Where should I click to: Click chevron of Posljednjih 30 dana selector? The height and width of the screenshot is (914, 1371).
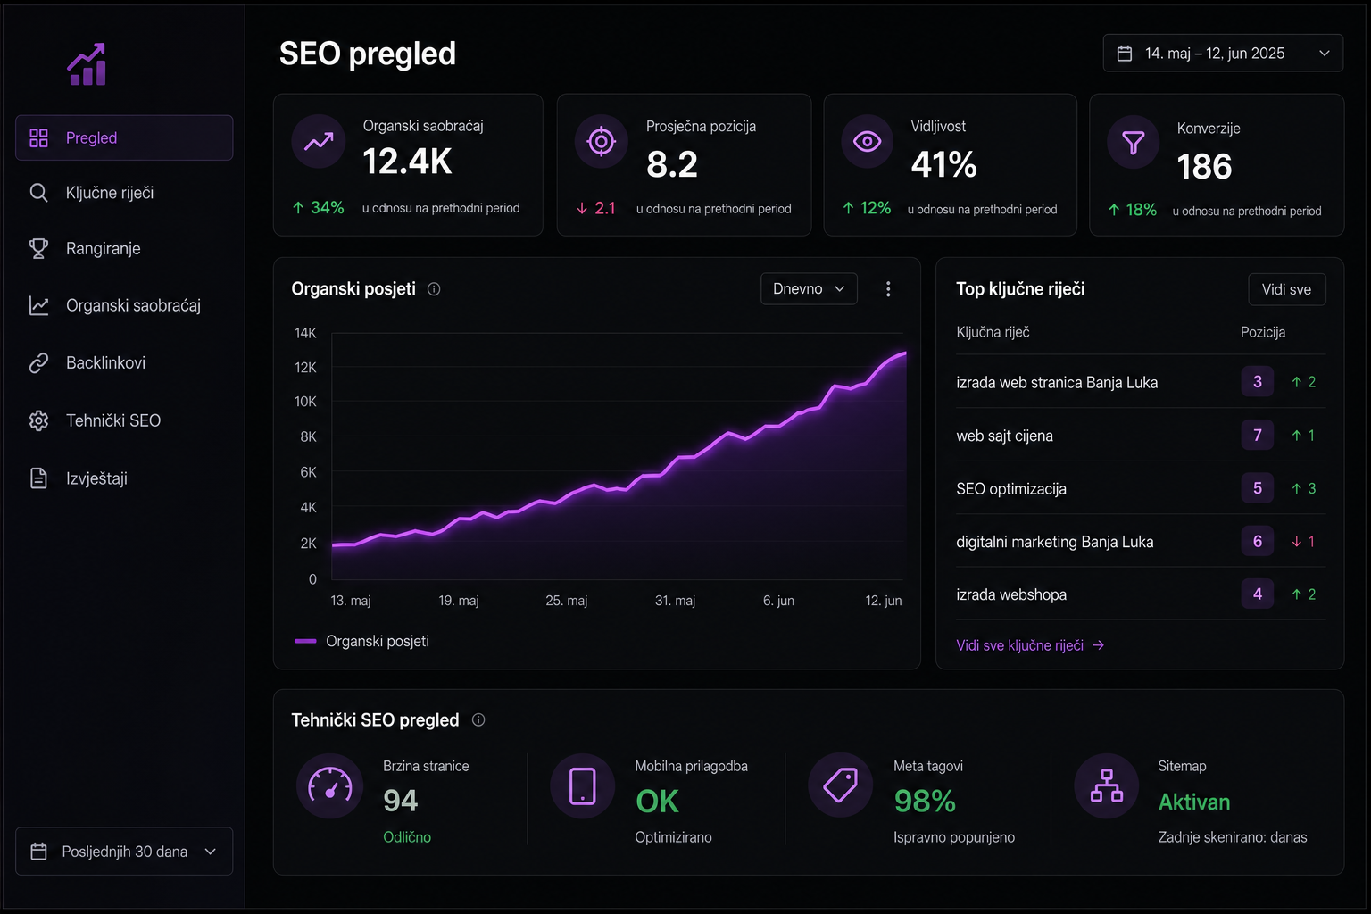211,852
